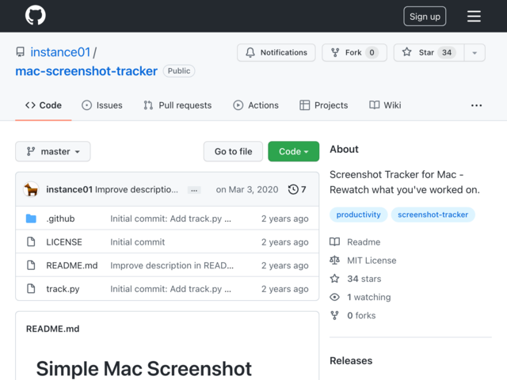Expand the green Code dropdown

click(293, 151)
